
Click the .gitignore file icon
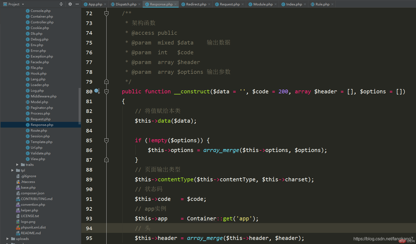click(18, 176)
